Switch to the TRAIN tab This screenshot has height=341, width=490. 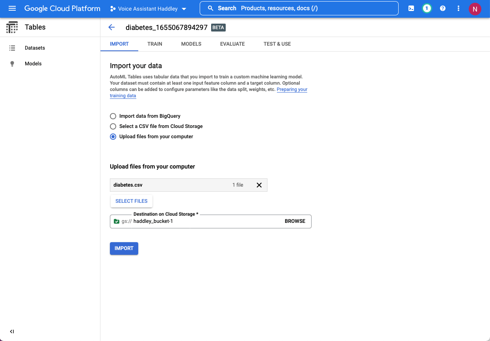click(155, 44)
